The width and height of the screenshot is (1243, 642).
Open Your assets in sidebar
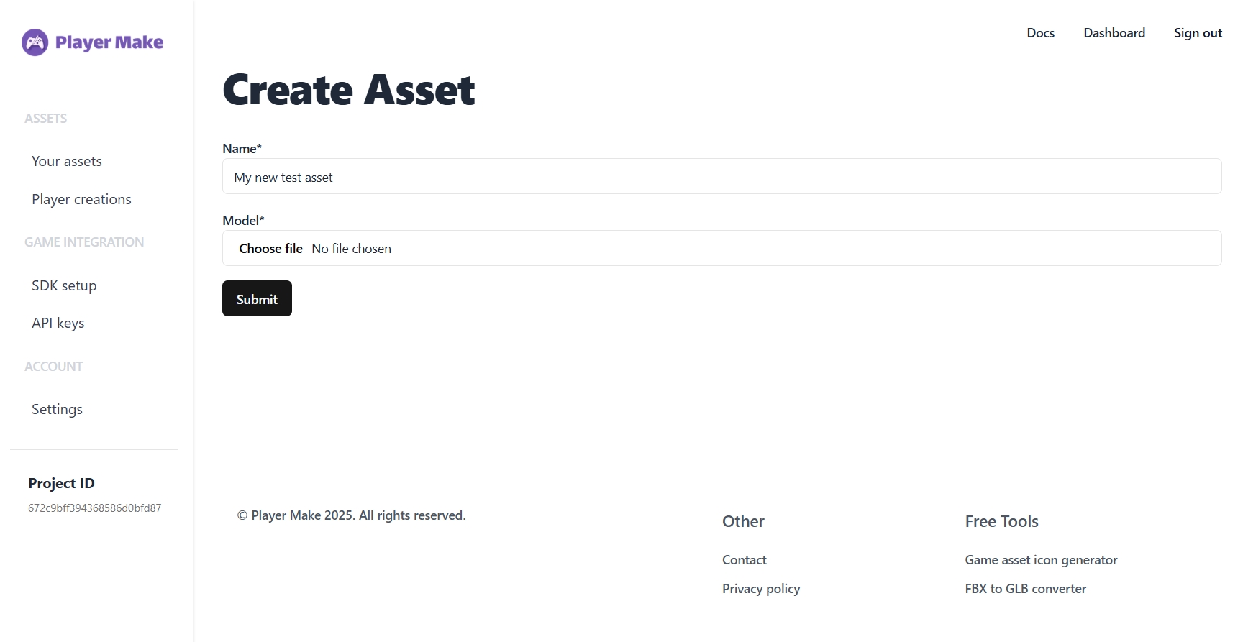67,162
